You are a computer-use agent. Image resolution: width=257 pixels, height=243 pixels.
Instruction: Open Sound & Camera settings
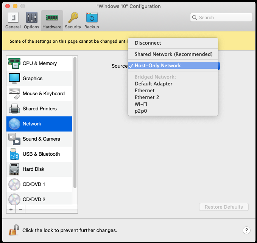pos(39,139)
